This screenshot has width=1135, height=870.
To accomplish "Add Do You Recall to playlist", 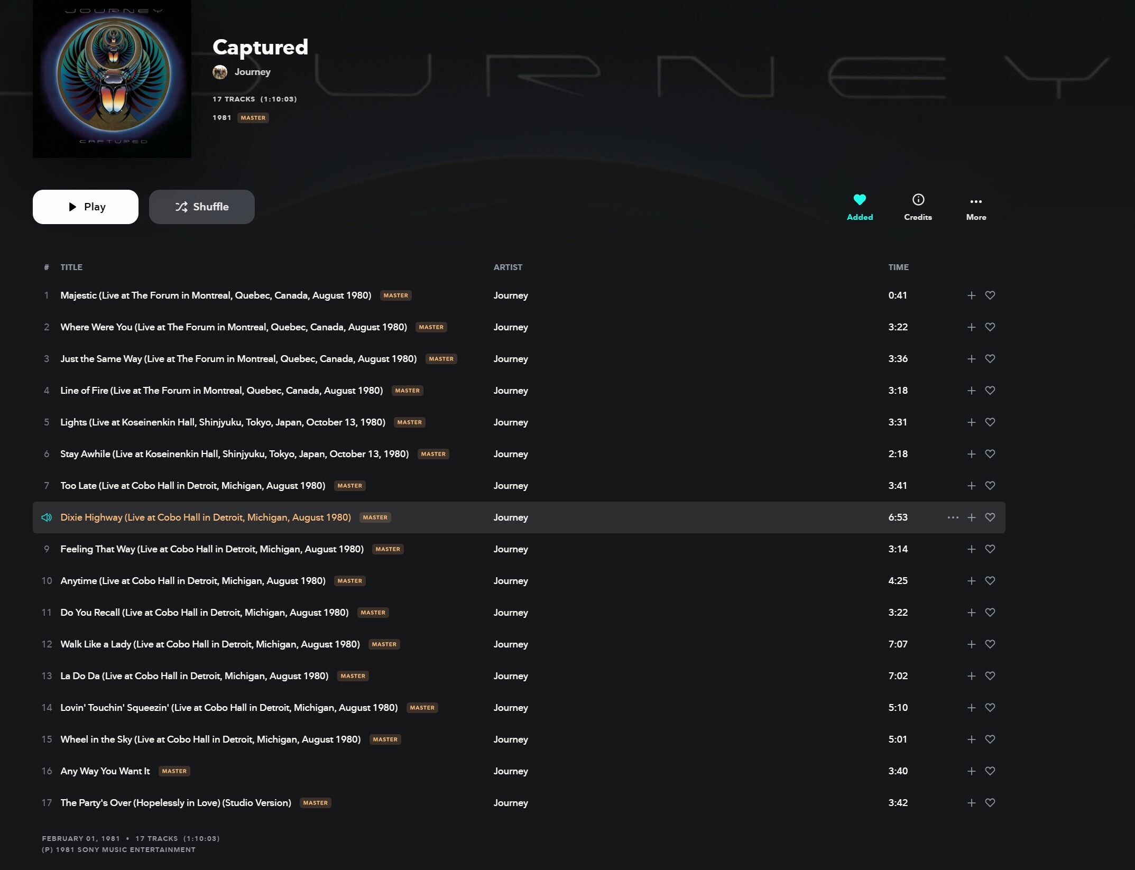I will point(971,613).
